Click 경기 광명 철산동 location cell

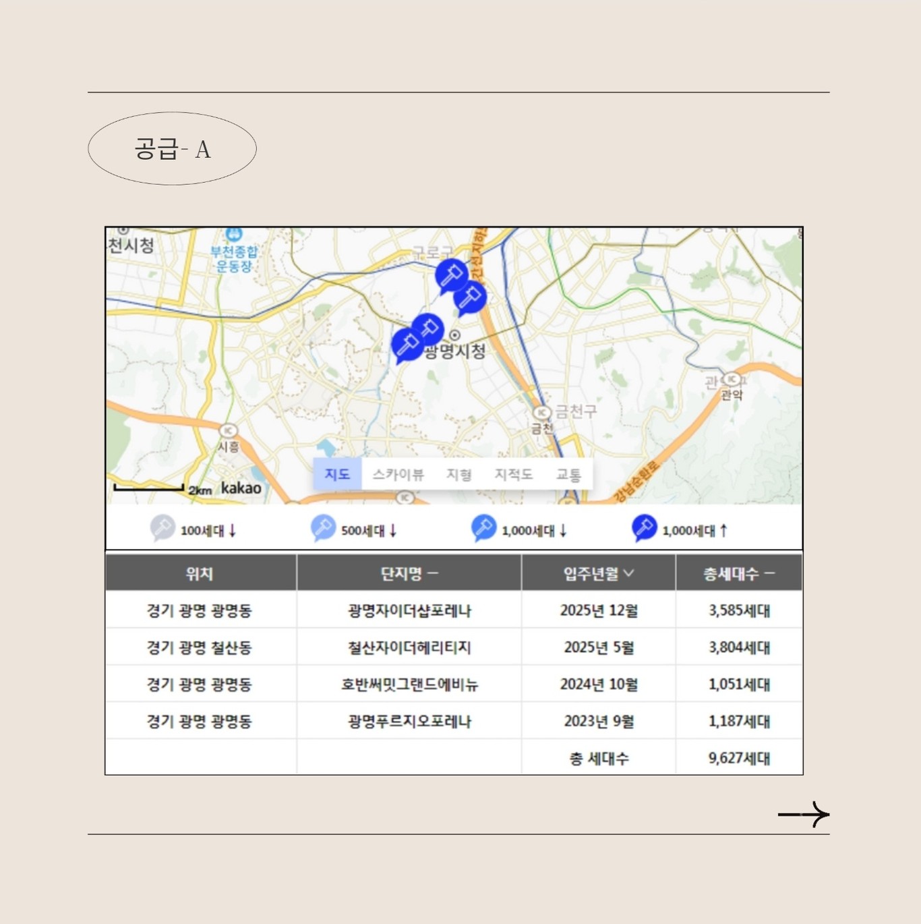[x=200, y=647]
